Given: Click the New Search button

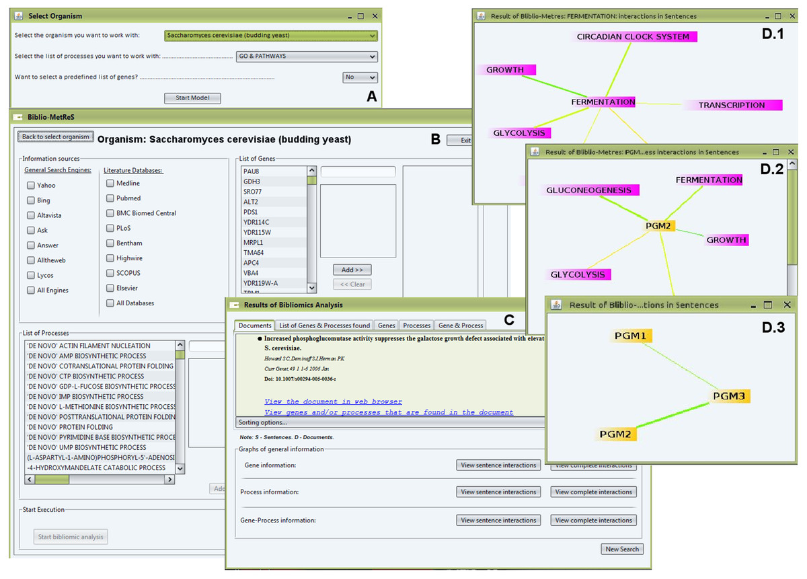Looking at the screenshot, I should 622,549.
